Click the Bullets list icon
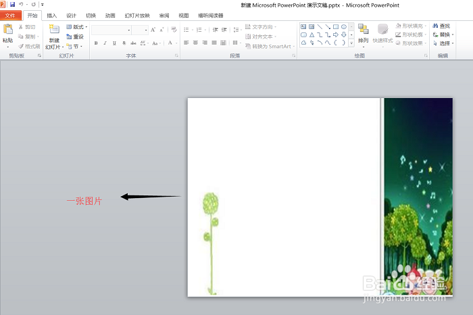Image resolution: width=473 pixels, height=315 pixels. (186, 30)
